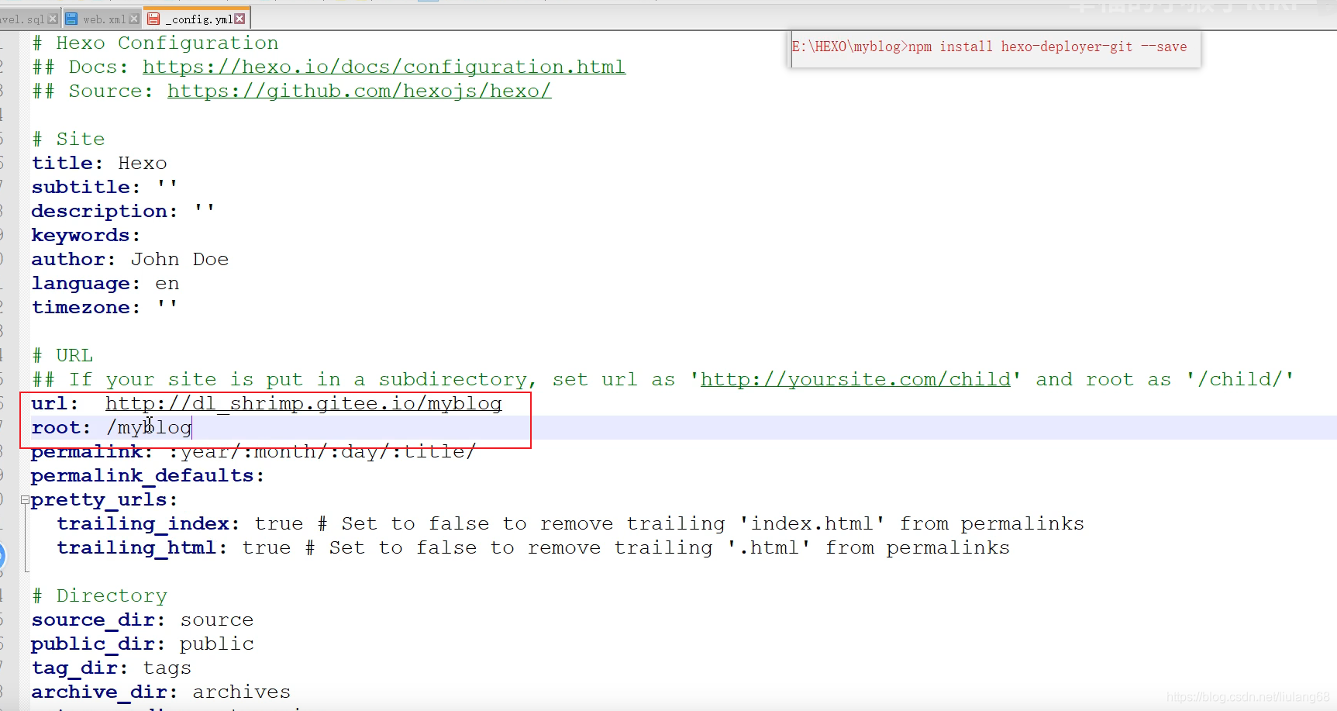Viewport: 1337px width, 711px height.
Task: Open the yoursite.com/child example link
Action: pyautogui.click(x=856, y=380)
